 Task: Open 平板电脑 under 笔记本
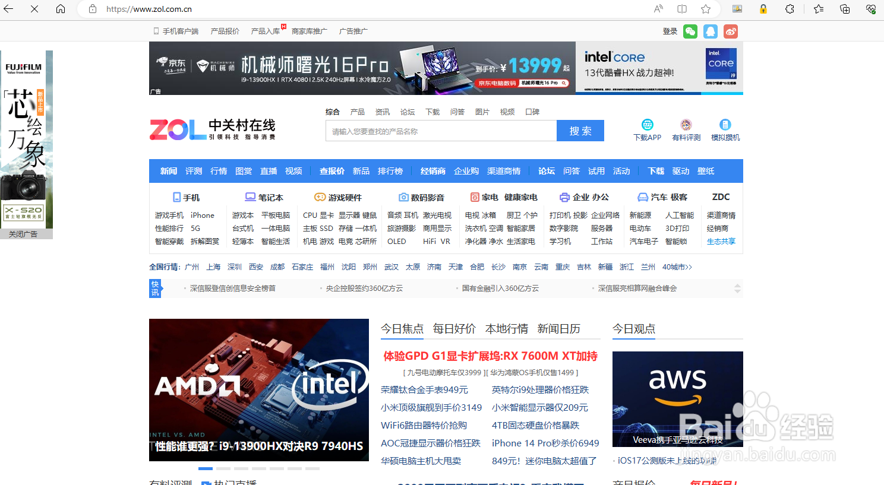tap(276, 215)
